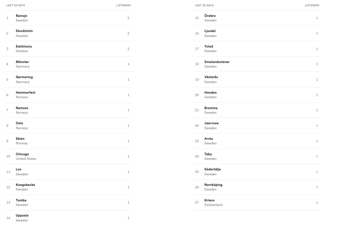Click the right LAST 28 DAYS header

tap(204, 5)
